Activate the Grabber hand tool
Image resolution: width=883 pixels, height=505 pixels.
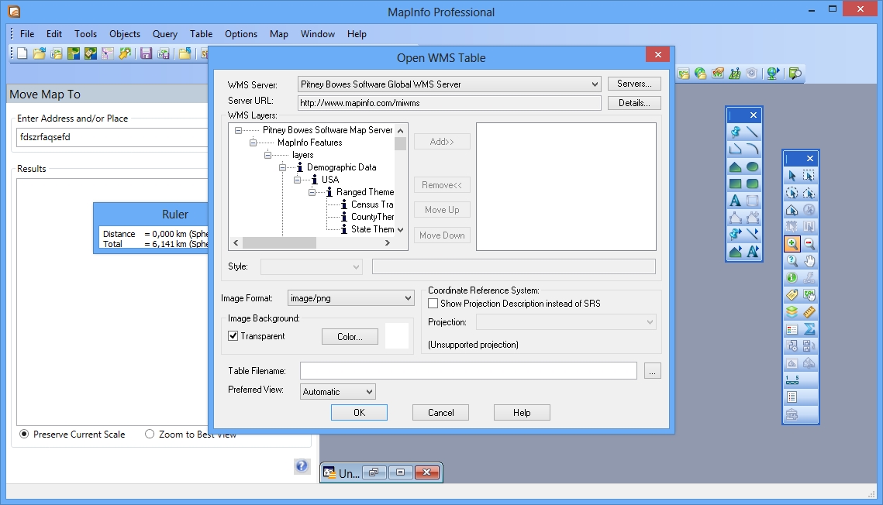tap(809, 260)
